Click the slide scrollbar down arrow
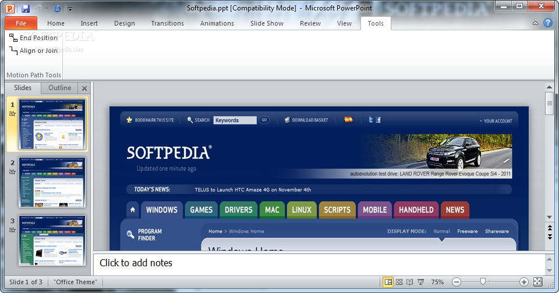The image size is (559, 293). pyautogui.click(x=549, y=217)
